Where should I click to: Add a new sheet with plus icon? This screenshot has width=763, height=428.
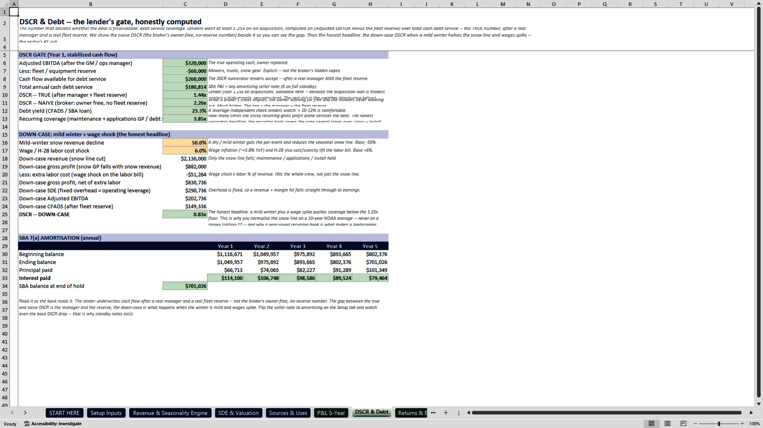(446, 413)
